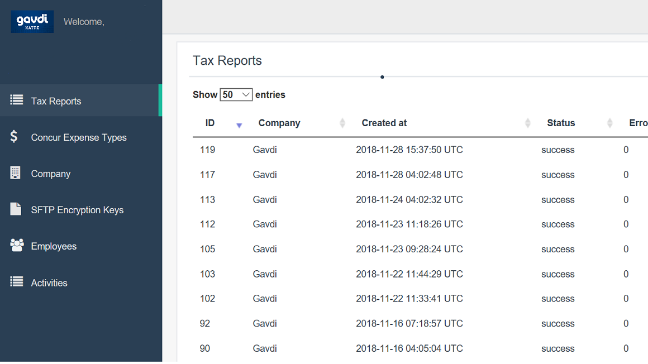Select the table row for report ID 105
Viewport: 648px width, 364px height.
coord(335,248)
